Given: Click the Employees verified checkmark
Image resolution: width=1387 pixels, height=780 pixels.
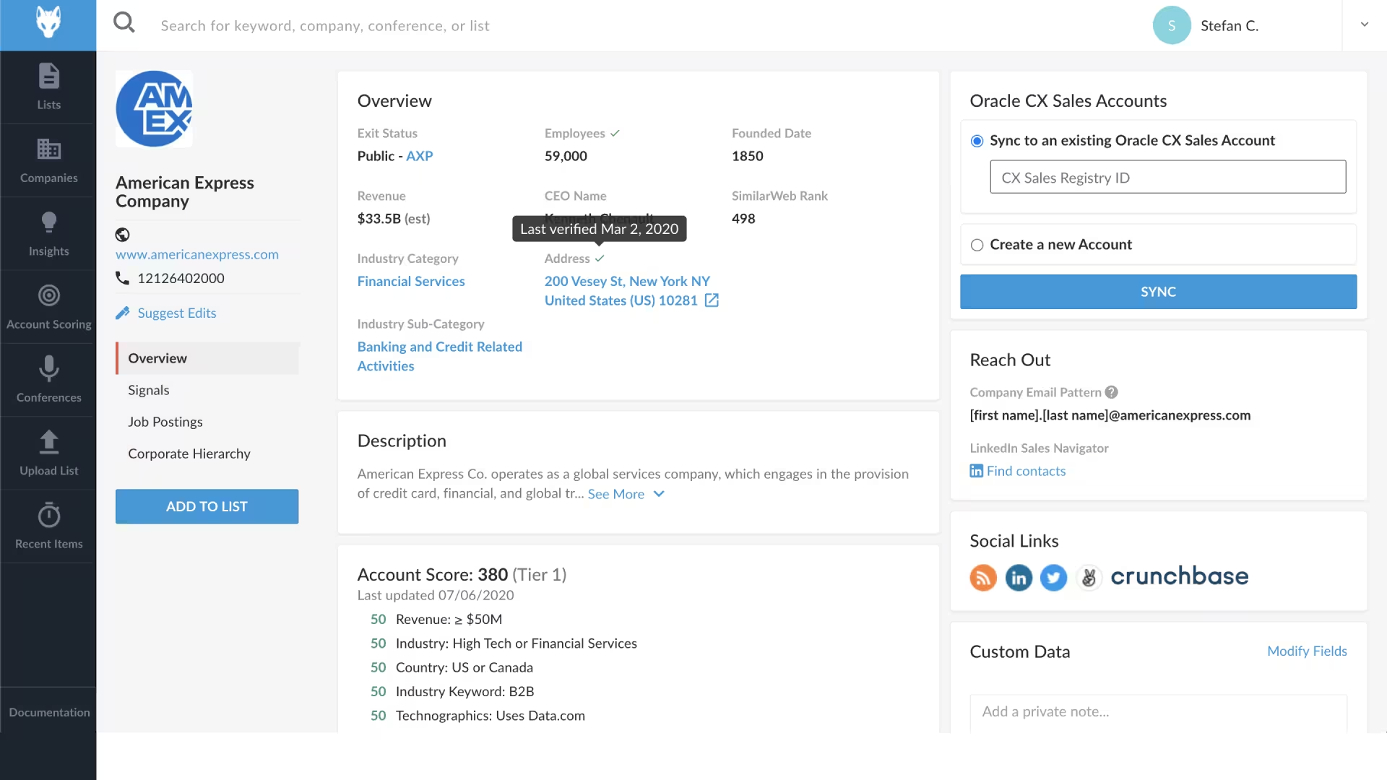Looking at the screenshot, I should pos(615,134).
